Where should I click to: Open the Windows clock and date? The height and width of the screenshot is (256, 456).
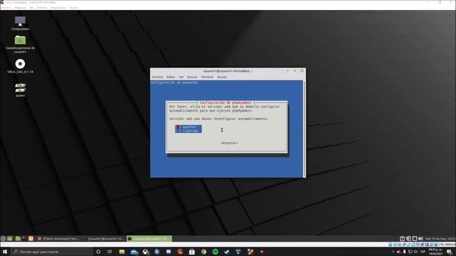click(x=435, y=252)
